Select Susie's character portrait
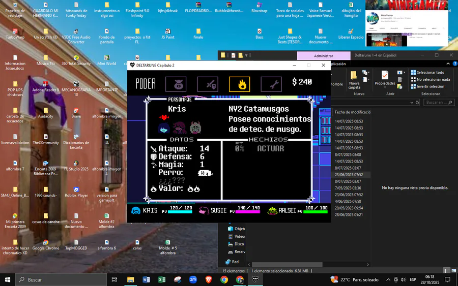 pos(179,128)
